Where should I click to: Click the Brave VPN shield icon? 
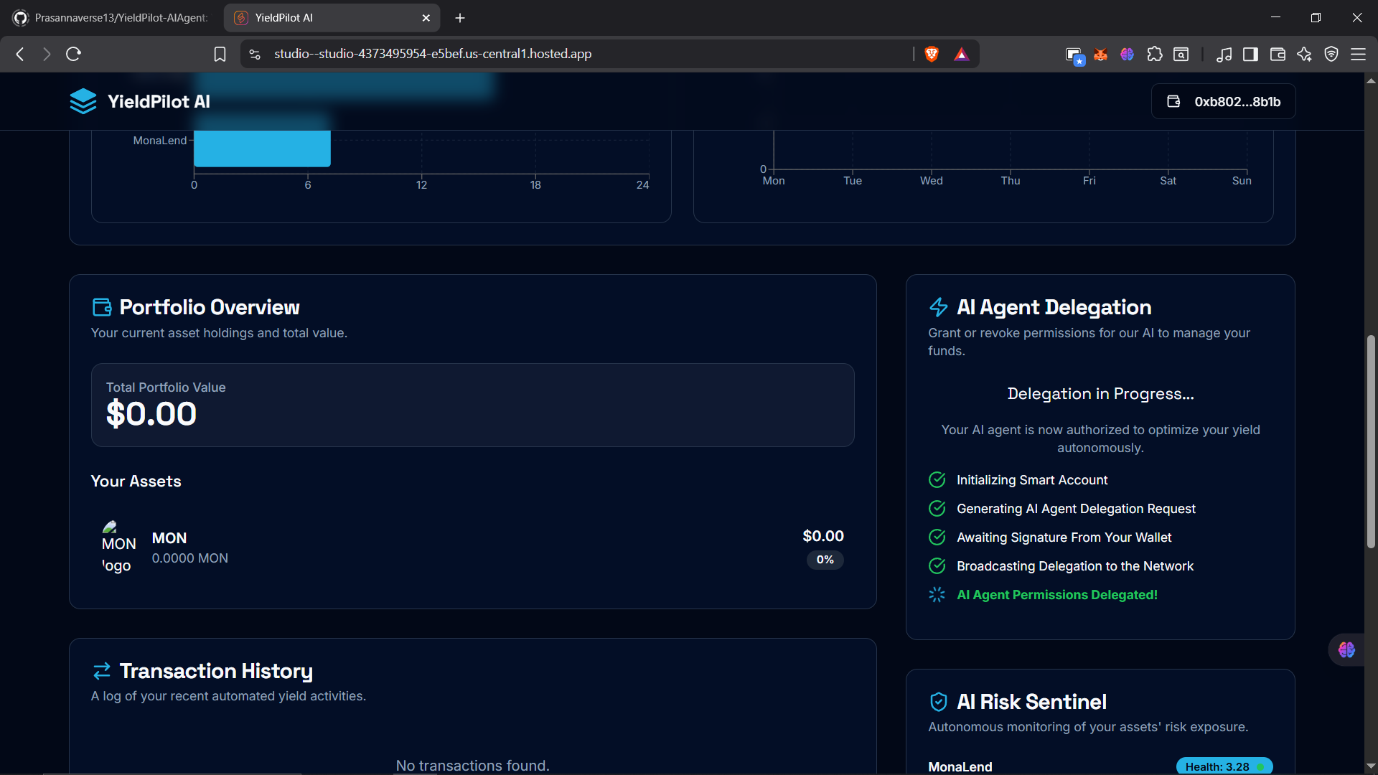1331,55
